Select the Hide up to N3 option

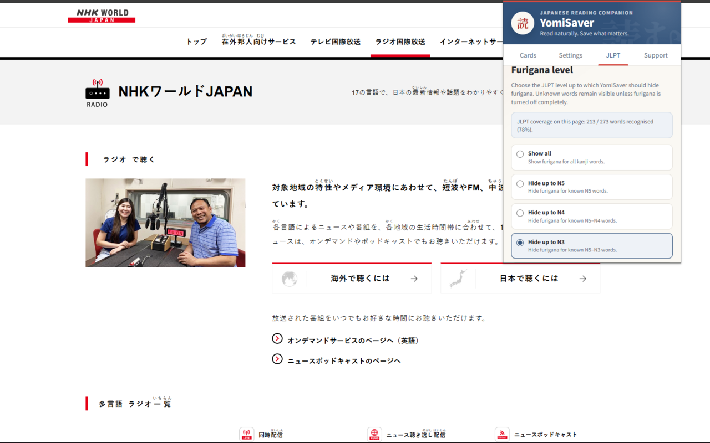[x=592, y=246]
